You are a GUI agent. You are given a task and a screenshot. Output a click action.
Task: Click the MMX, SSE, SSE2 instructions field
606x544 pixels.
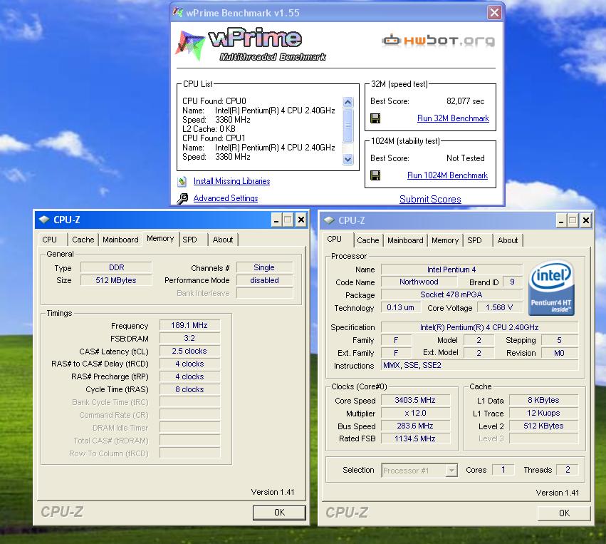point(480,365)
